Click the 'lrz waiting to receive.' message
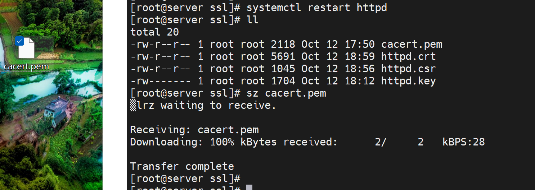The image size is (535, 190). [x=206, y=105]
